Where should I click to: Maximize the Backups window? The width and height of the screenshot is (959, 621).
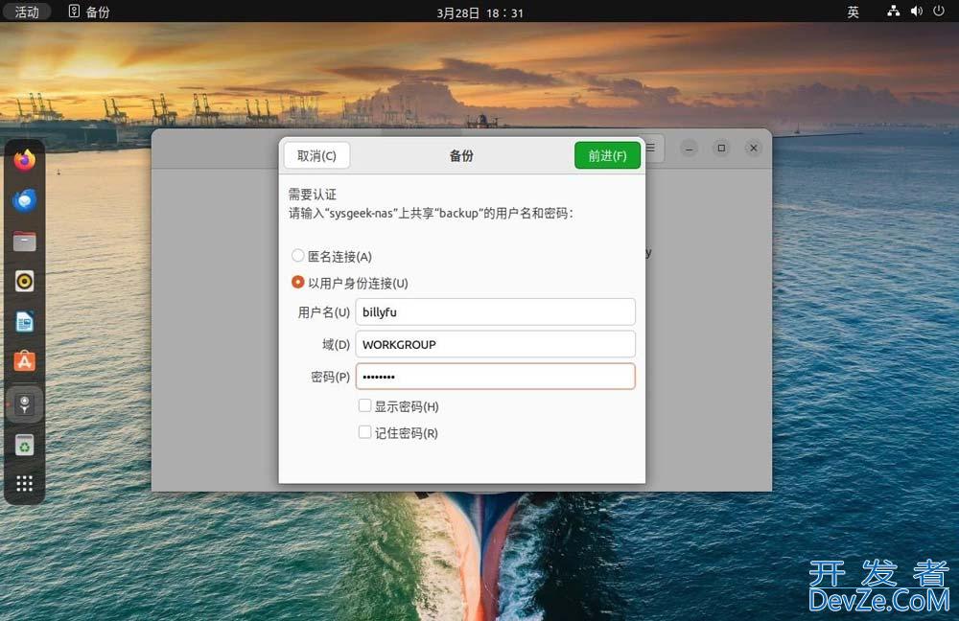[722, 148]
